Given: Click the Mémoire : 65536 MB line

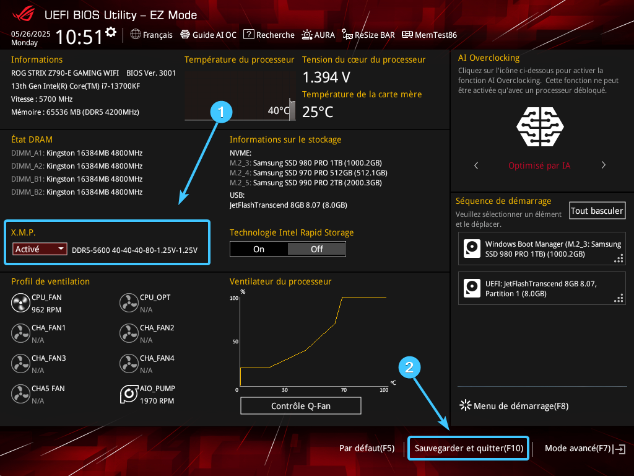Looking at the screenshot, I should click(x=75, y=112).
